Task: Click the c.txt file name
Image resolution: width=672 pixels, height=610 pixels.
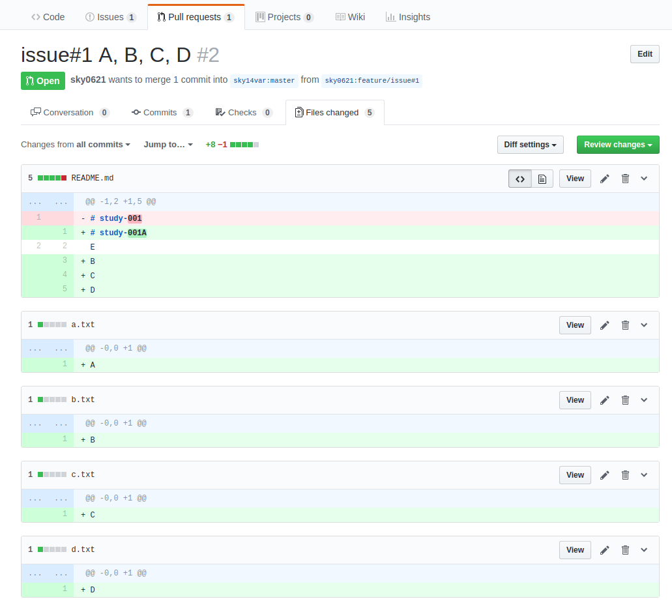Action: 83,474
